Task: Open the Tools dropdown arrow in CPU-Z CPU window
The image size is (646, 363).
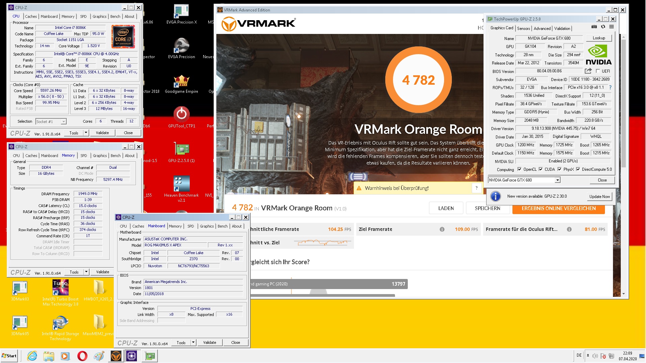Action: pyautogui.click(x=86, y=133)
